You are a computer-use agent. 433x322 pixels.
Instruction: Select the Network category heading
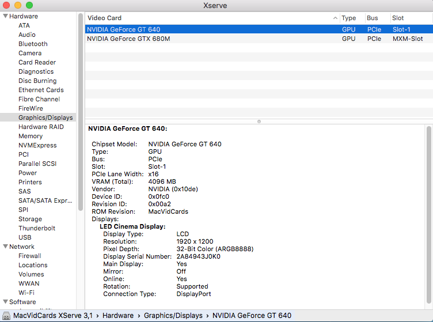point(22,247)
